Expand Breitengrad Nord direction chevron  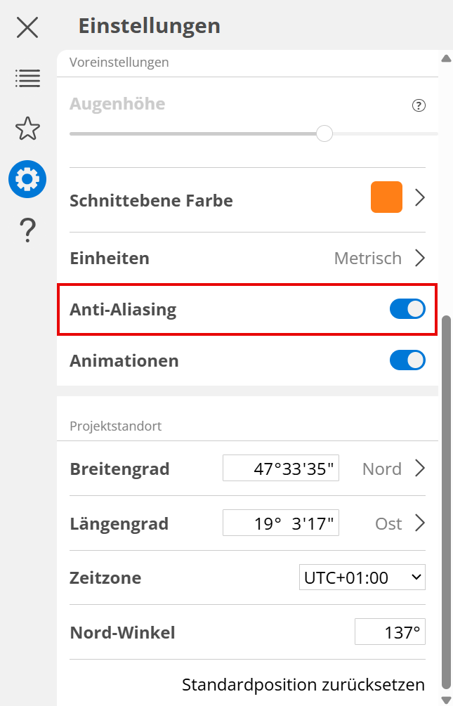click(420, 469)
